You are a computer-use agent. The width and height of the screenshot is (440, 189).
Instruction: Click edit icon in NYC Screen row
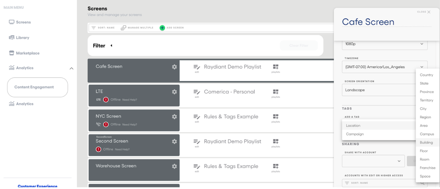(x=197, y=117)
